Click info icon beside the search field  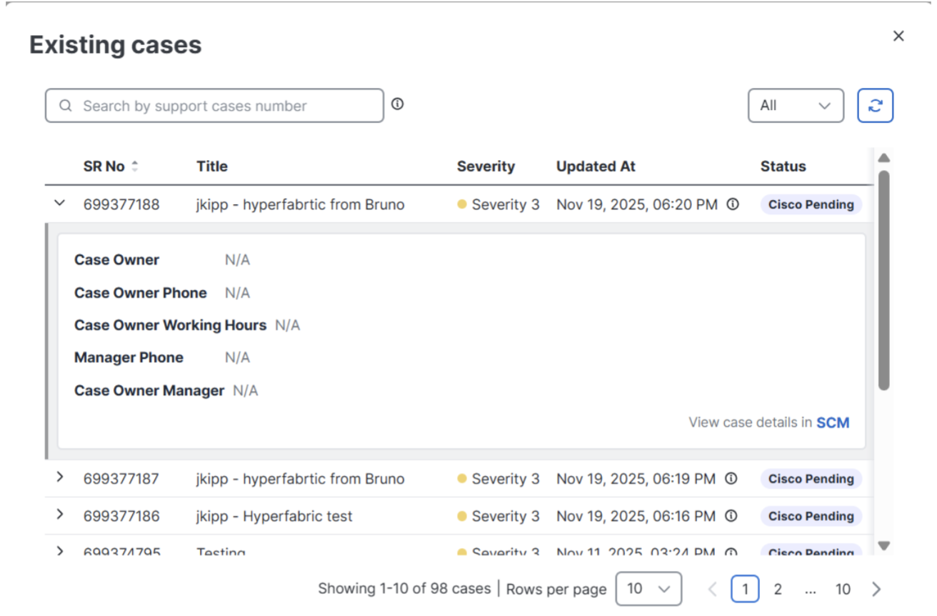point(398,104)
